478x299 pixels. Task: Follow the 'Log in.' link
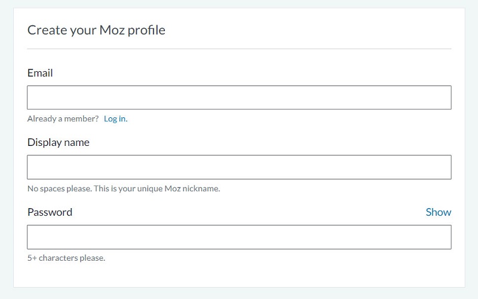[115, 118]
